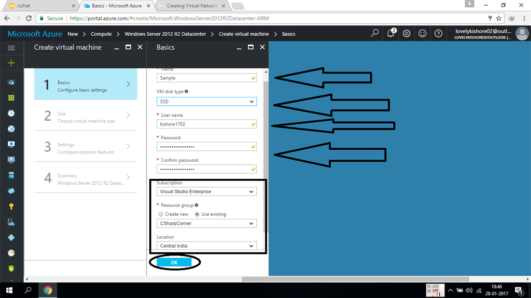Click the Chrome taskbar icon
This screenshot has height=298, width=531.
pyautogui.click(x=47, y=290)
